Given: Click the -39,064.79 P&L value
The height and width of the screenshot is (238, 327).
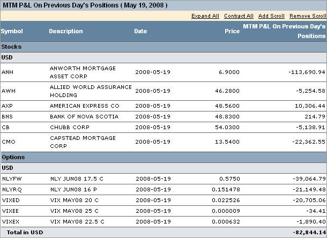Looking at the screenshot, I should pos(309,179).
